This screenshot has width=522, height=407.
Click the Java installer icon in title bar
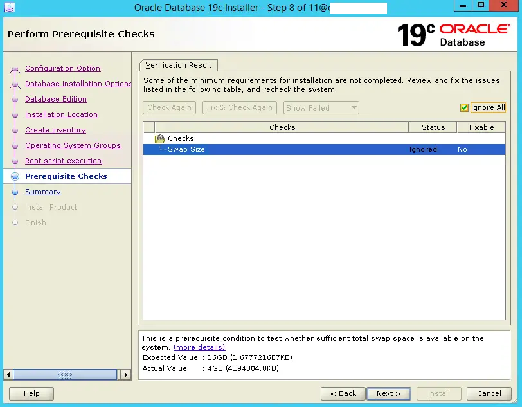[9, 7]
